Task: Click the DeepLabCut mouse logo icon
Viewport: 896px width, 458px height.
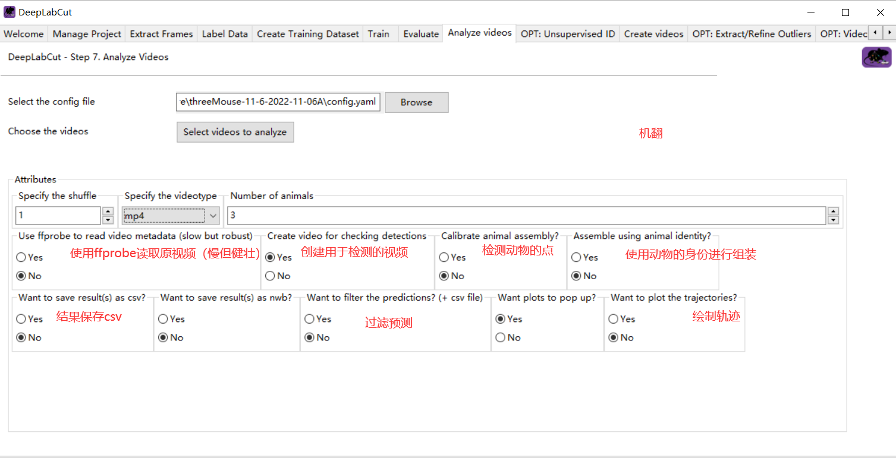Action: pyautogui.click(x=876, y=58)
